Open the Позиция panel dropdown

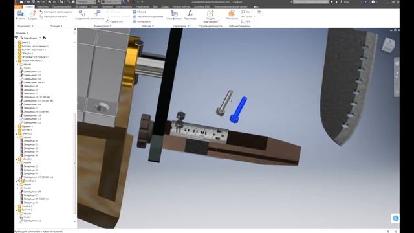pyautogui.click(x=56, y=26)
